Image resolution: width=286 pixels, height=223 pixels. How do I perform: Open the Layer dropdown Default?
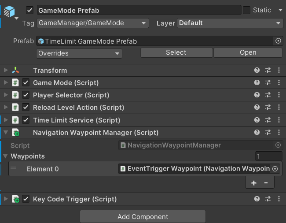point(230,23)
